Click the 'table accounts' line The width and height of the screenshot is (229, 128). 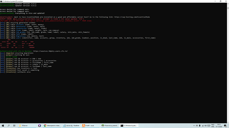tap(22, 24)
